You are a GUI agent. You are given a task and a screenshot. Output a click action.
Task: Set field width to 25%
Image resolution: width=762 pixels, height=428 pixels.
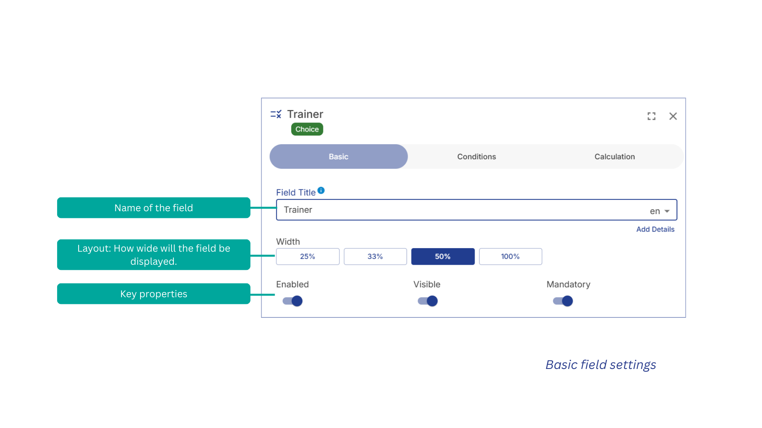tap(308, 256)
